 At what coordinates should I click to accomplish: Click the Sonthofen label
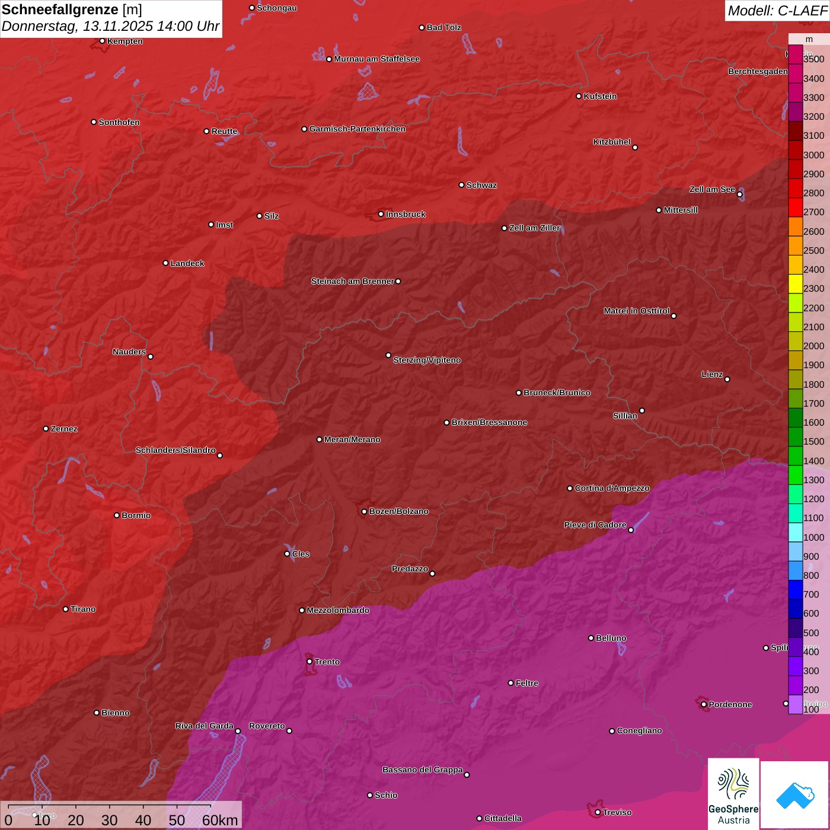pyautogui.click(x=119, y=123)
